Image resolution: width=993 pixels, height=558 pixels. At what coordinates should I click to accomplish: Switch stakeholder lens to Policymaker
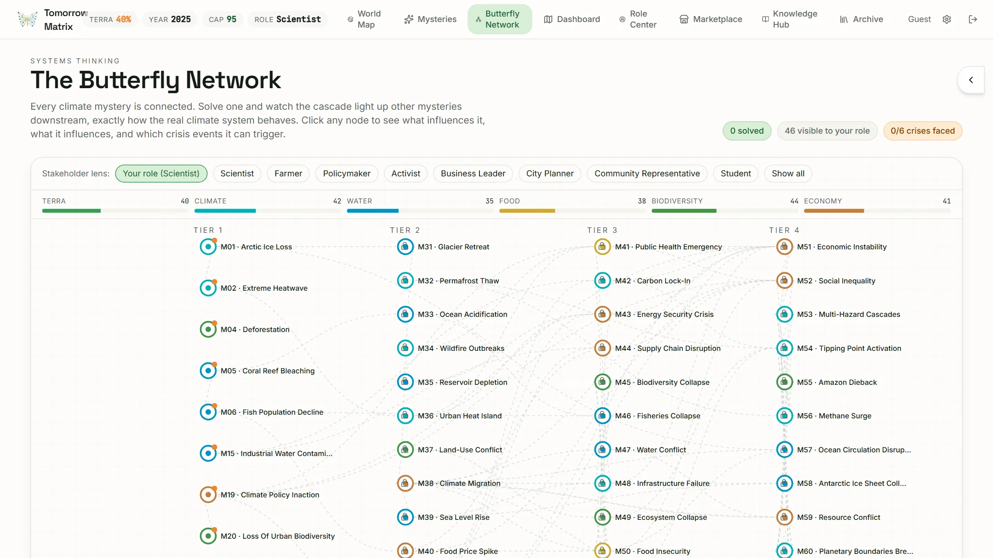click(347, 174)
